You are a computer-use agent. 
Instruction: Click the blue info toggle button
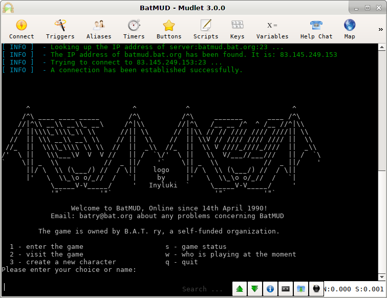pos(270,289)
